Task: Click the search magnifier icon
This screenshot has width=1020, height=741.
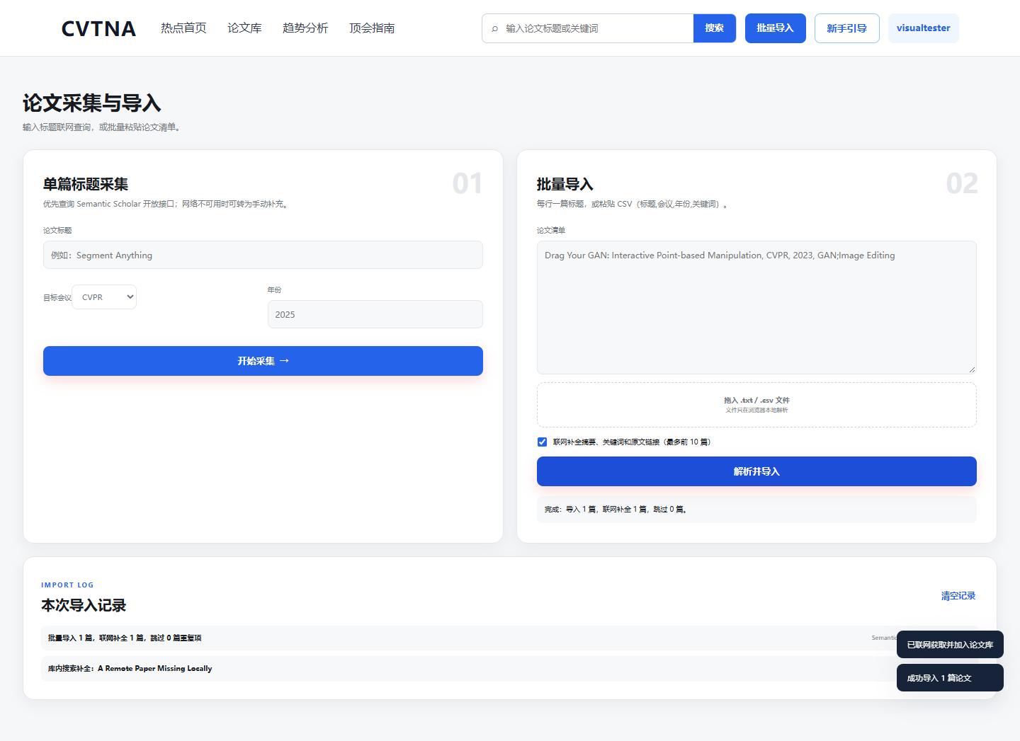Action: coord(494,29)
